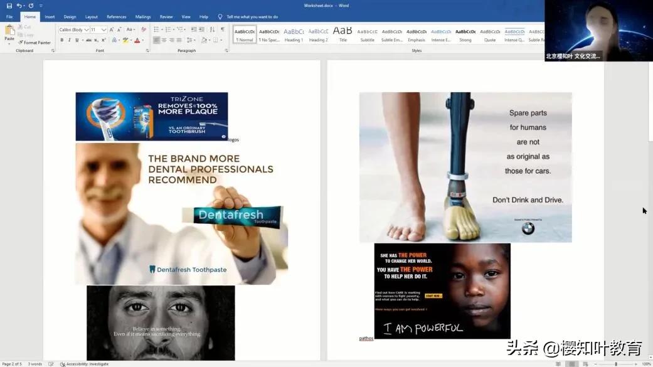Select the I Am Powerful ad image
The height and width of the screenshot is (367, 653).
tap(442, 290)
